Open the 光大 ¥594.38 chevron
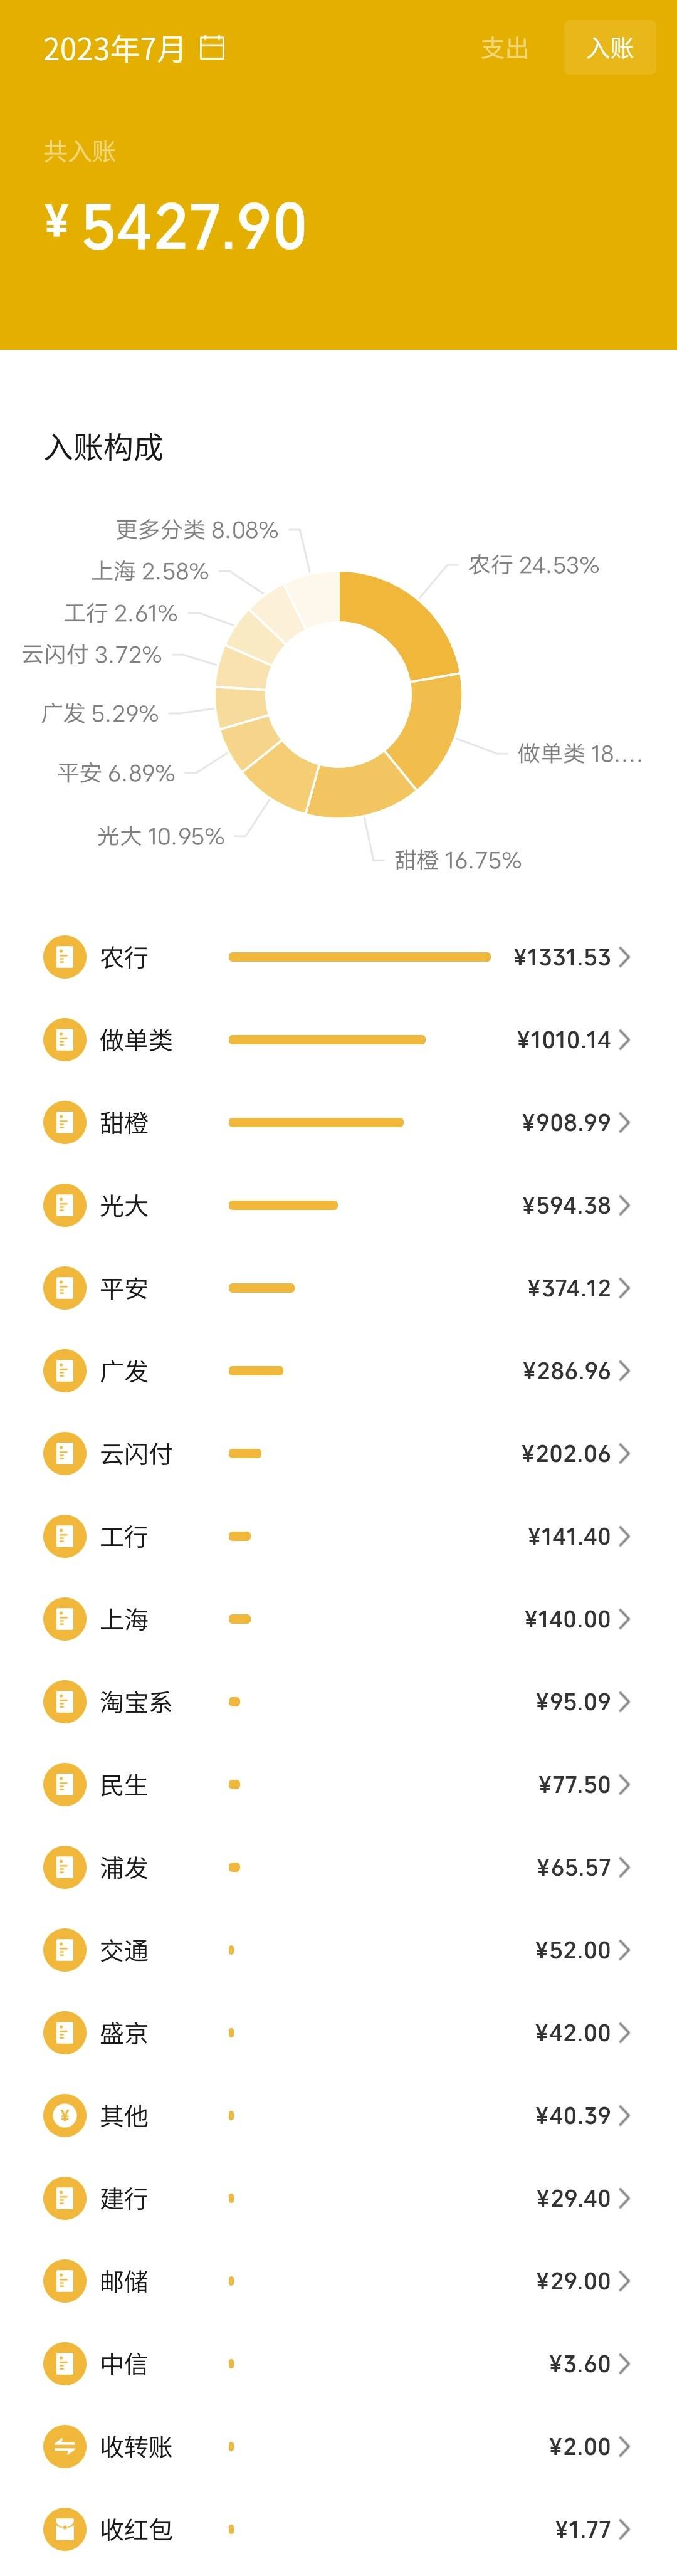677x2576 pixels. click(x=624, y=1205)
